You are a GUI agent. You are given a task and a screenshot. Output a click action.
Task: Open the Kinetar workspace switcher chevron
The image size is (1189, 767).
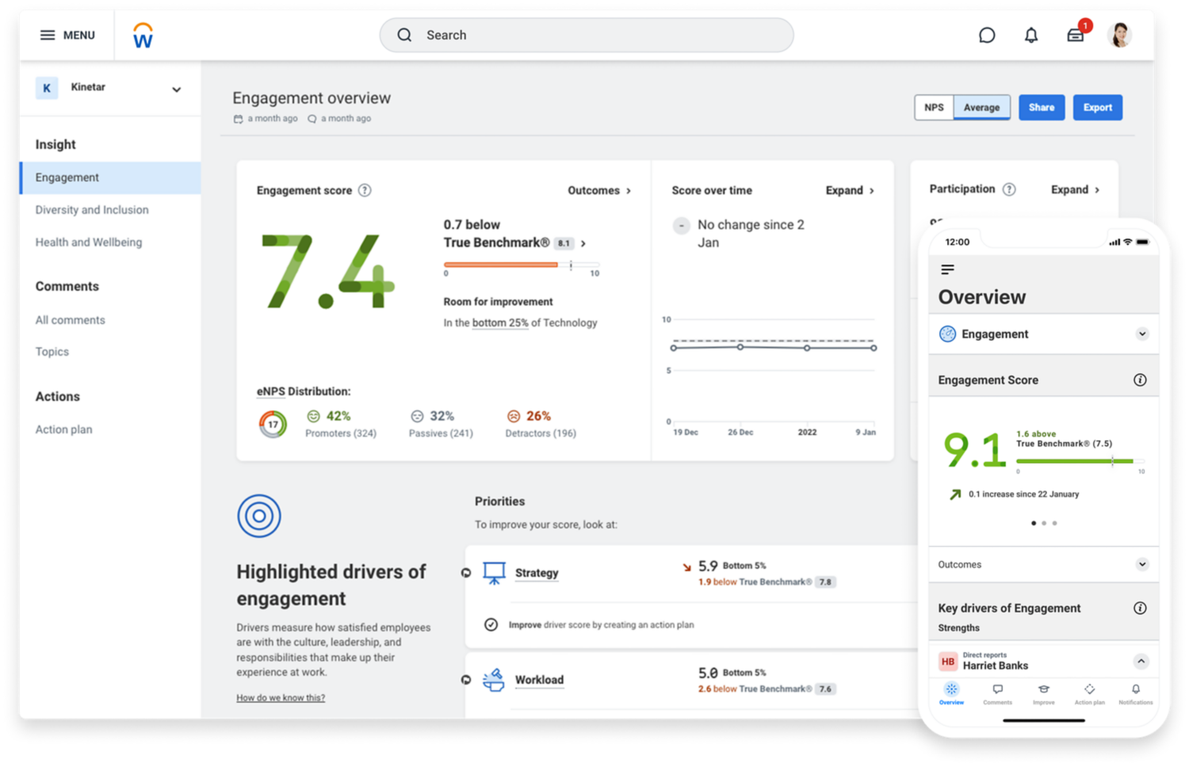point(176,90)
